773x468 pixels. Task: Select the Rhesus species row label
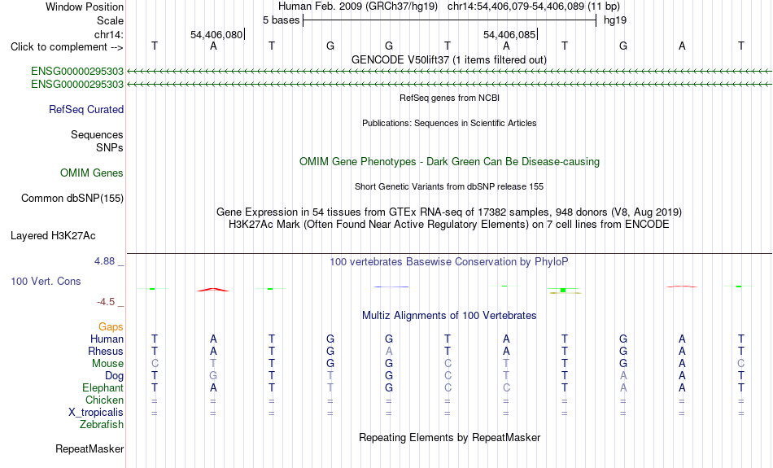click(106, 351)
